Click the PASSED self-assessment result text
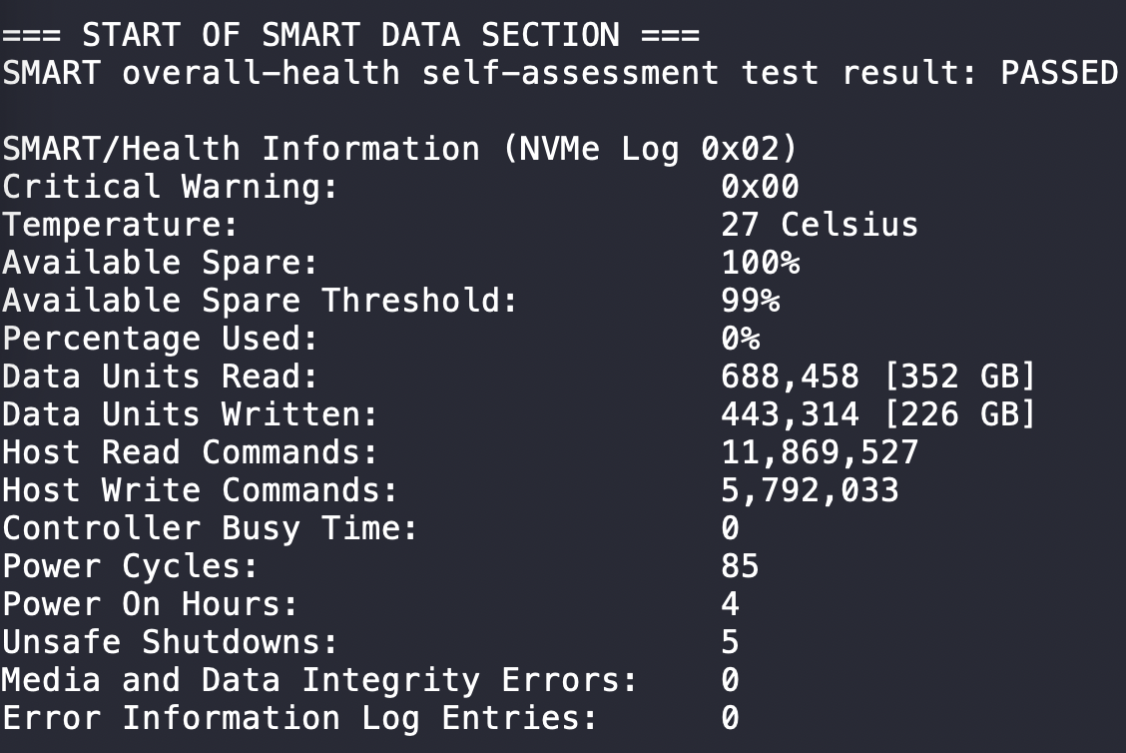 pyautogui.click(x=1059, y=73)
